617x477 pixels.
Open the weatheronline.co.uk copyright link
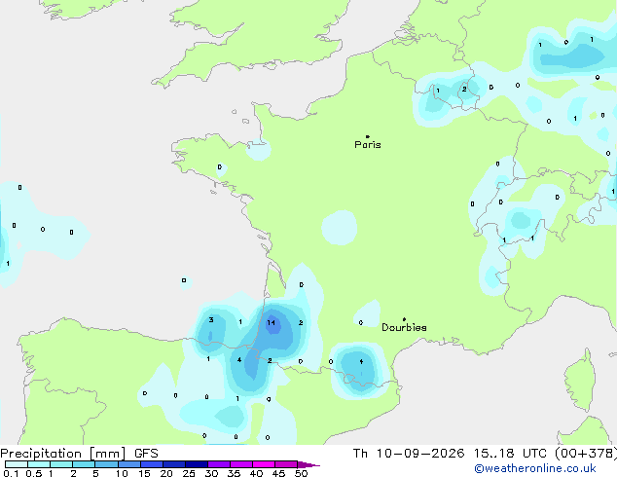534,468
